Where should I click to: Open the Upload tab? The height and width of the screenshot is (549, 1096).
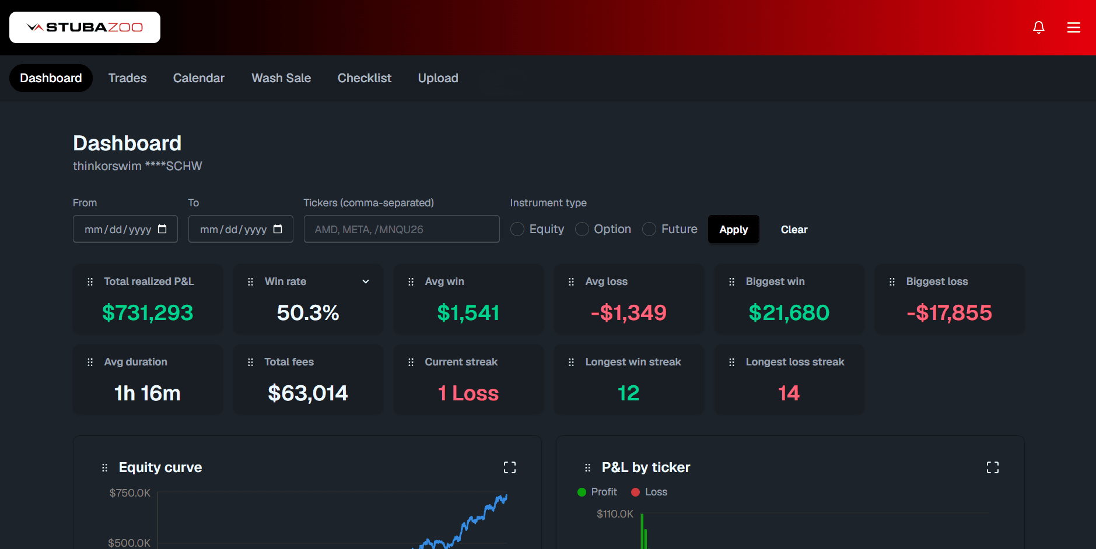(x=438, y=78)
